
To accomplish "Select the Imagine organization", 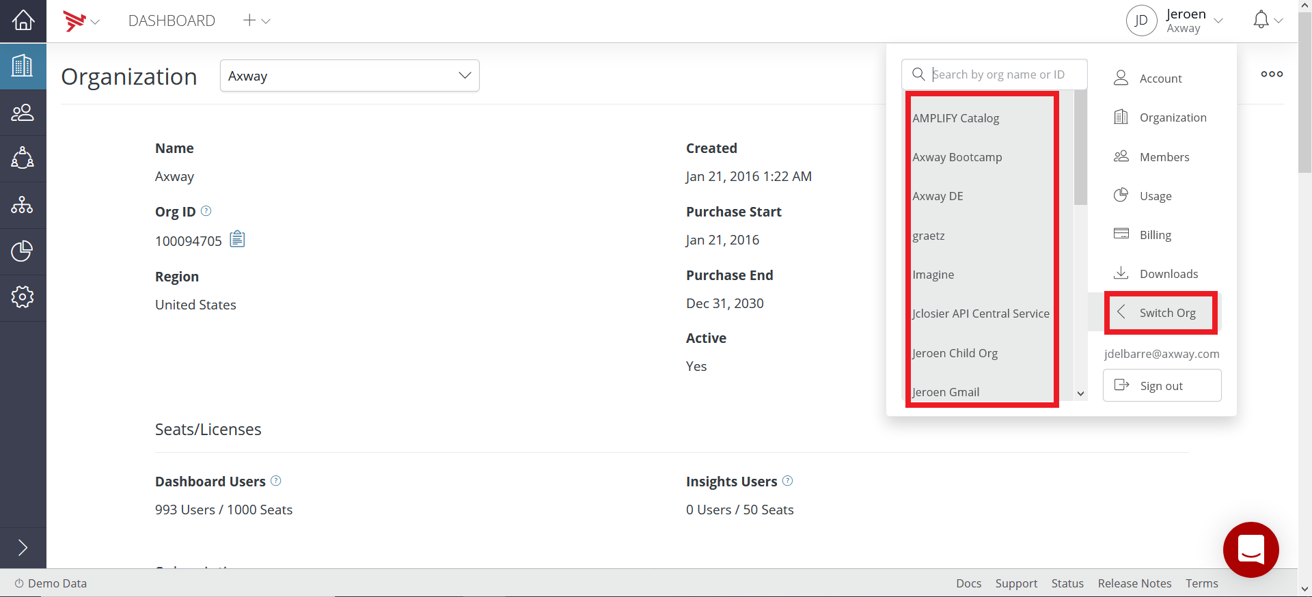I will pos(933,275).
